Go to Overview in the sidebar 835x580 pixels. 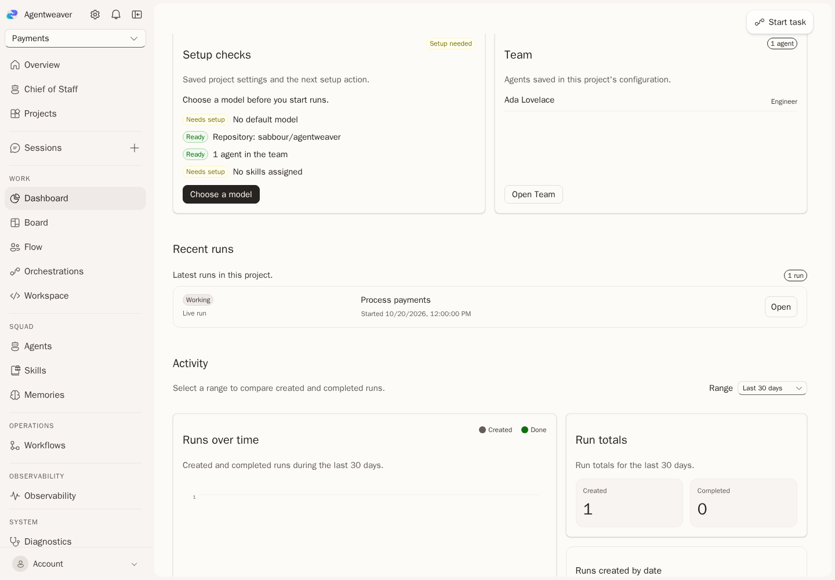75,65
